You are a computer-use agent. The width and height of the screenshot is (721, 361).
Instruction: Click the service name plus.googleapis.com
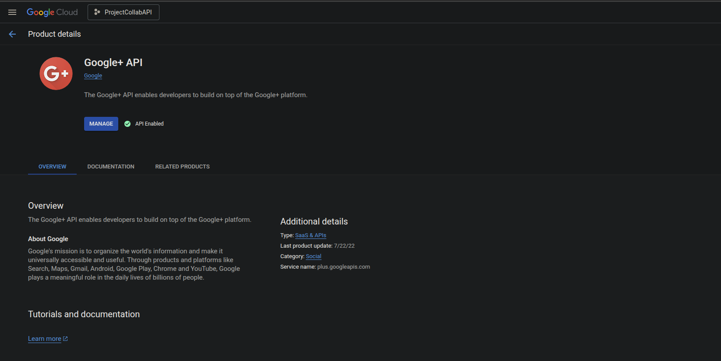[x=343, y=267]
